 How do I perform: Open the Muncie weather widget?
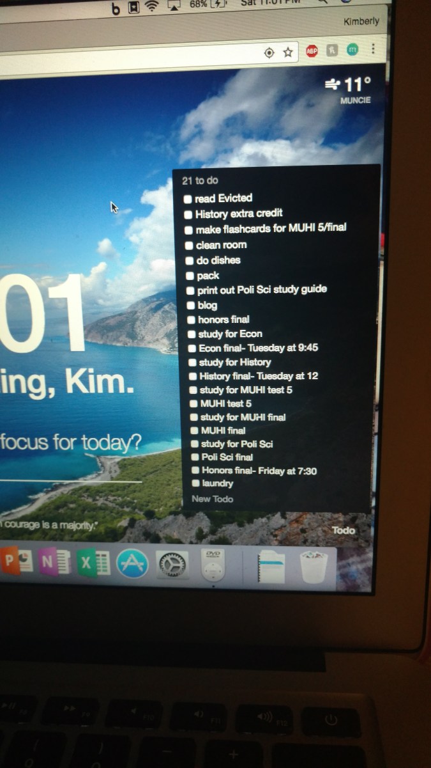coord(348,90)
